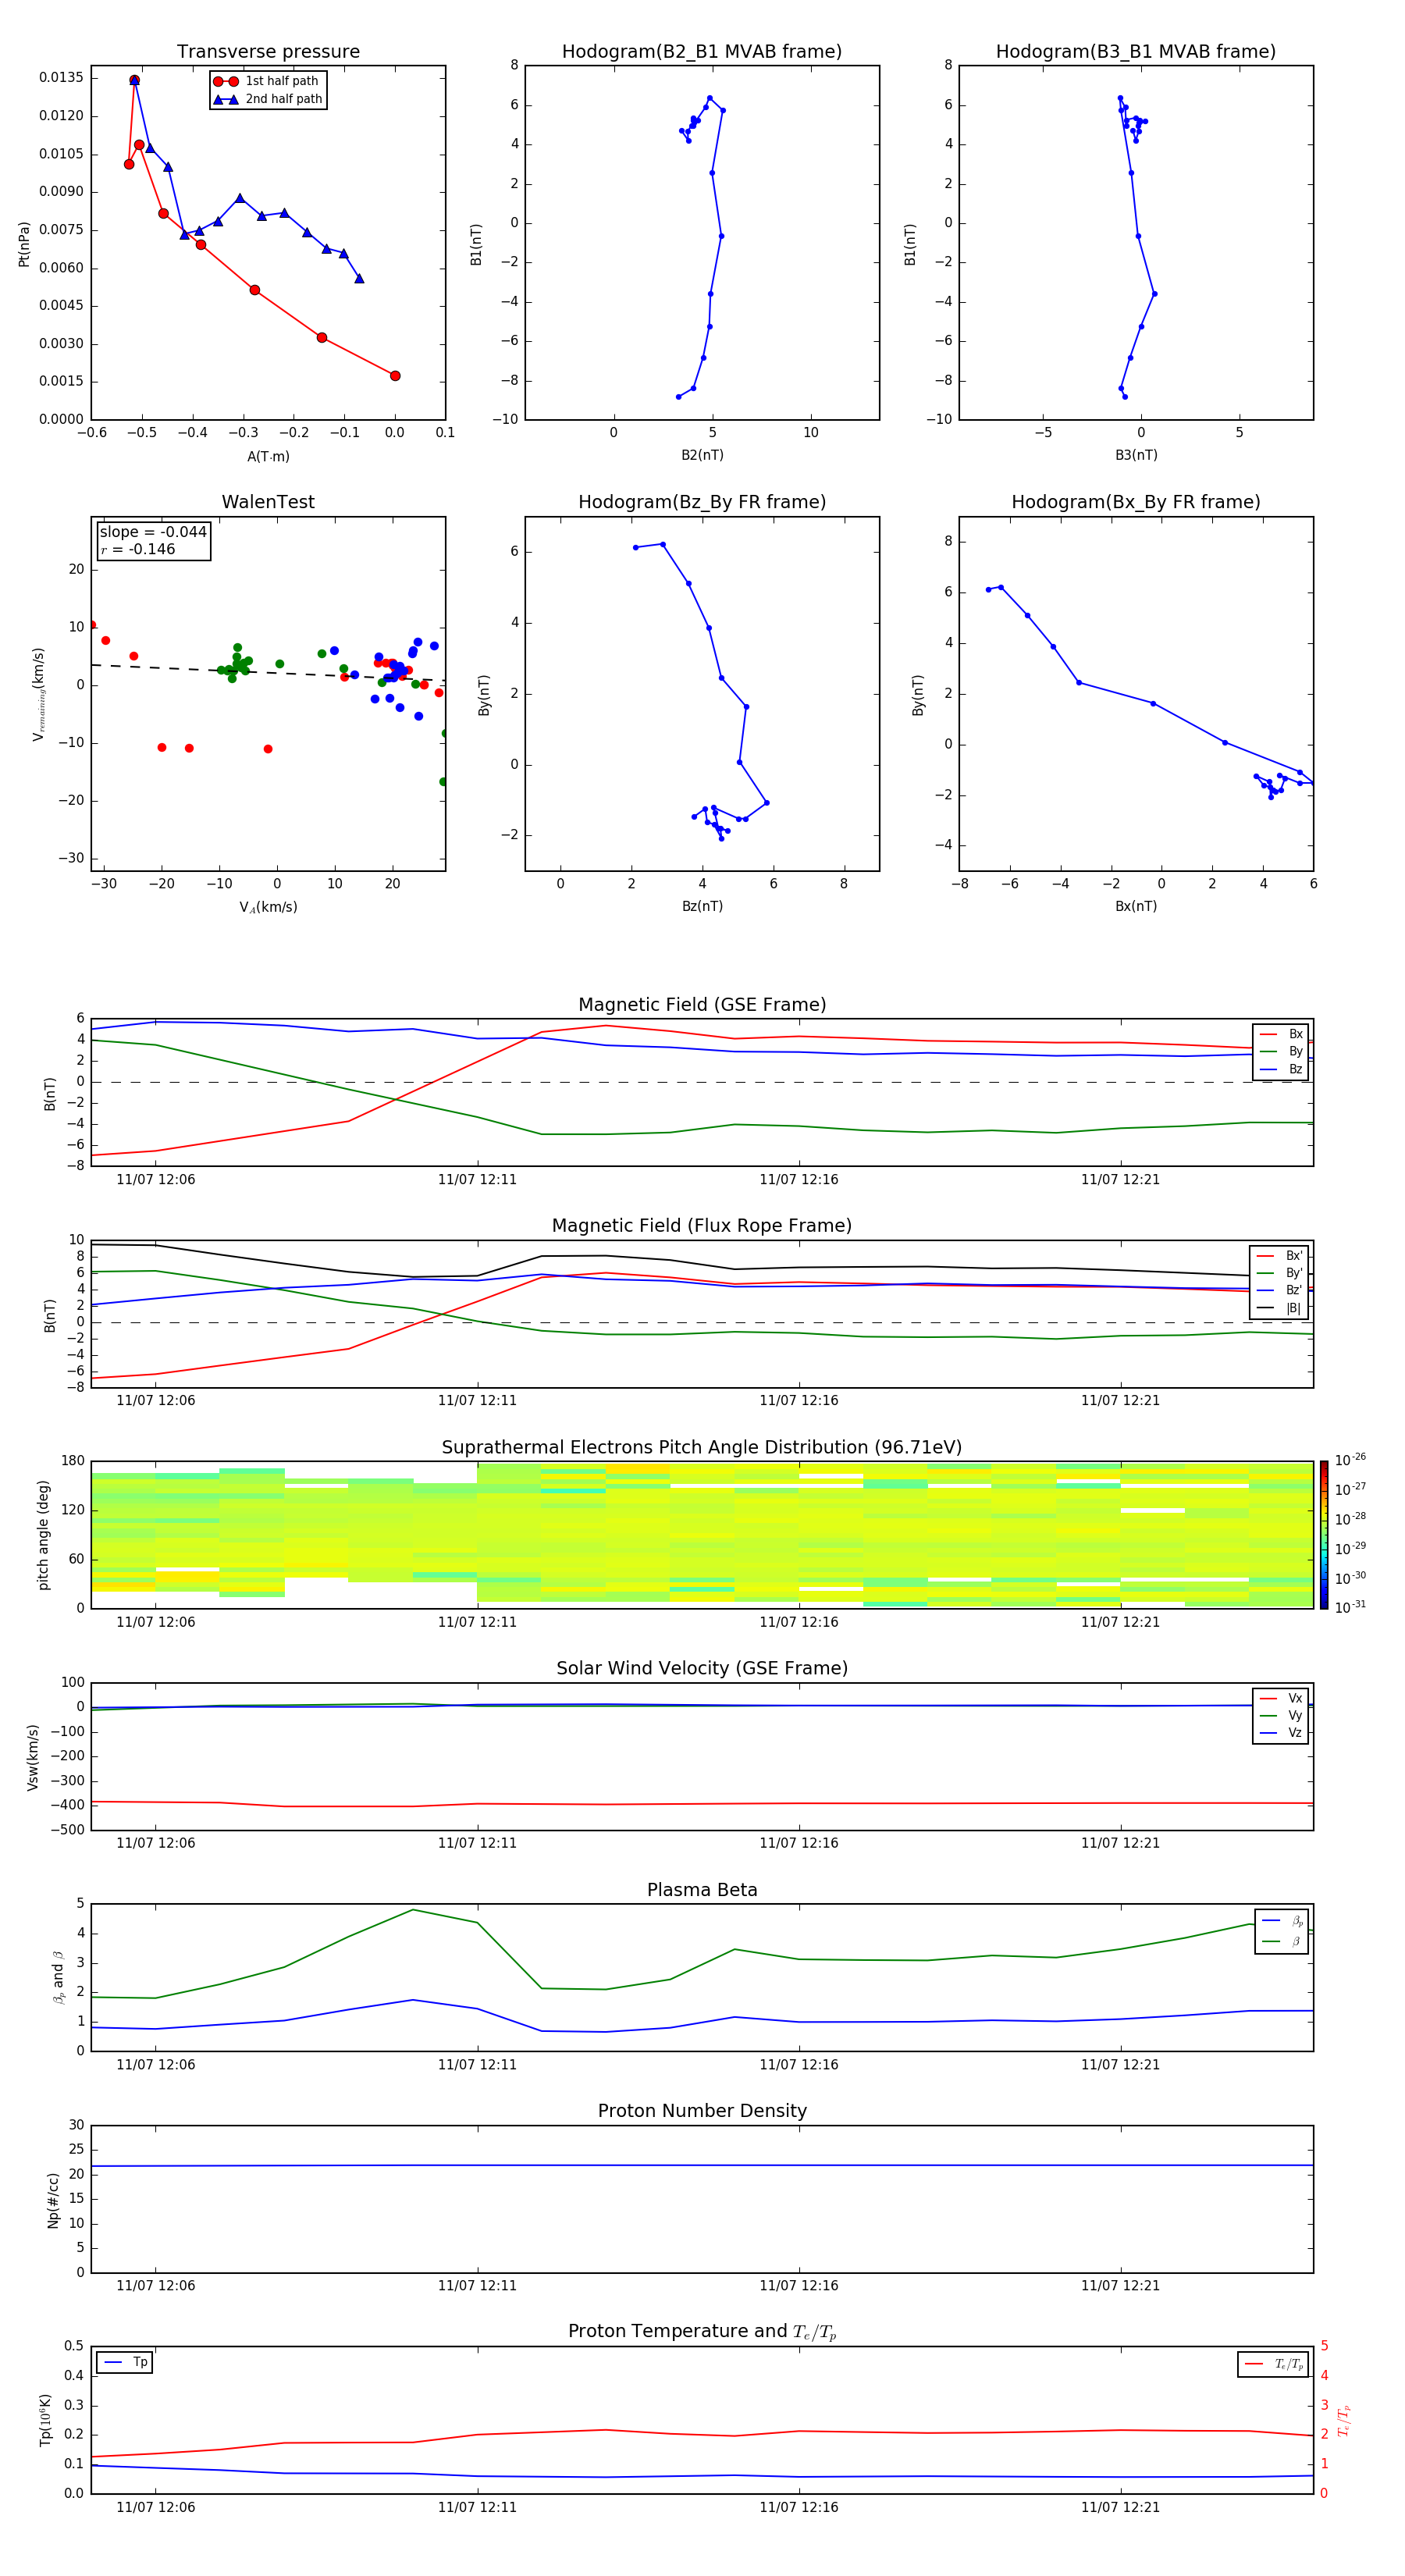The image size is (1405, 2576).
Task: Click the 'B2(nT)' x-axis label
Action: 702,455
